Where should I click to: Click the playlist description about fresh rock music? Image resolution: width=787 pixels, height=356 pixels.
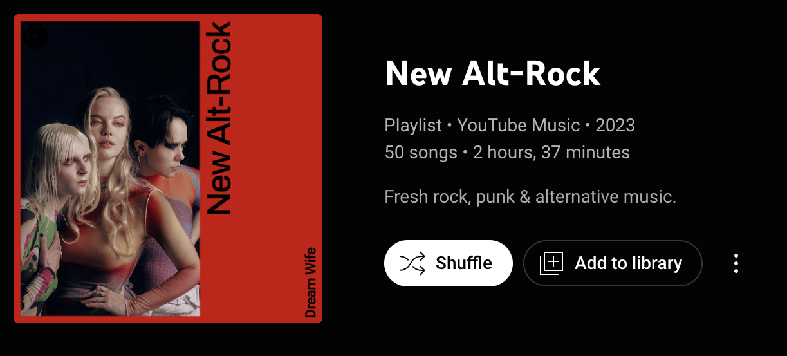[530, 196]
